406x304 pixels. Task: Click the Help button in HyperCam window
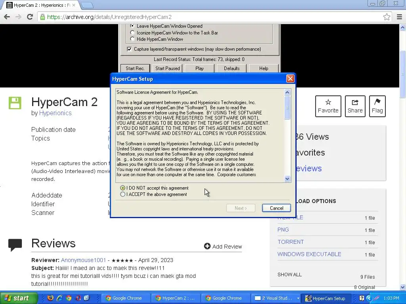264,68
